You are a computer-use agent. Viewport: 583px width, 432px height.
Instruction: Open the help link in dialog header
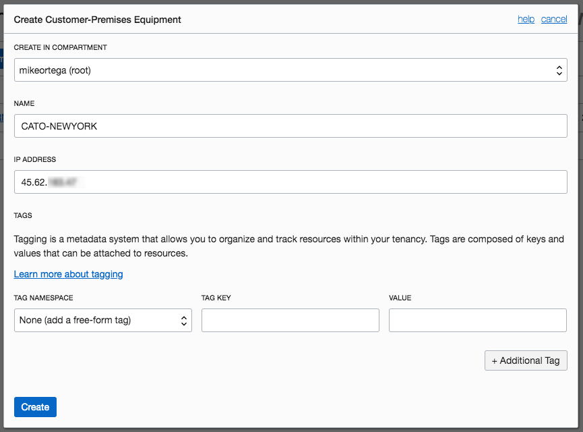(x=526, y=19)
